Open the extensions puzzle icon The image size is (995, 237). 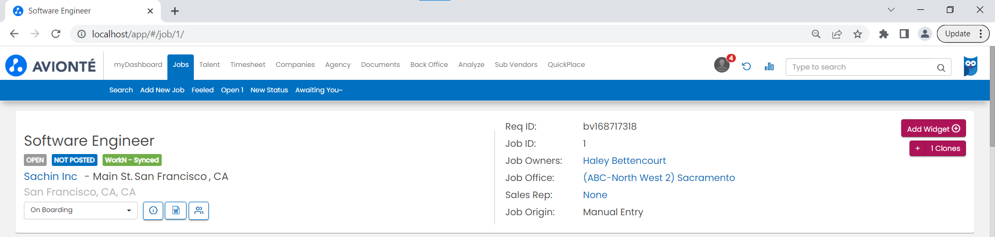884,34
